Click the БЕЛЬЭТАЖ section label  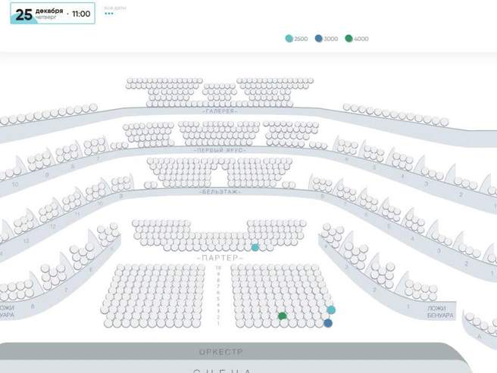tap(221, 192)
